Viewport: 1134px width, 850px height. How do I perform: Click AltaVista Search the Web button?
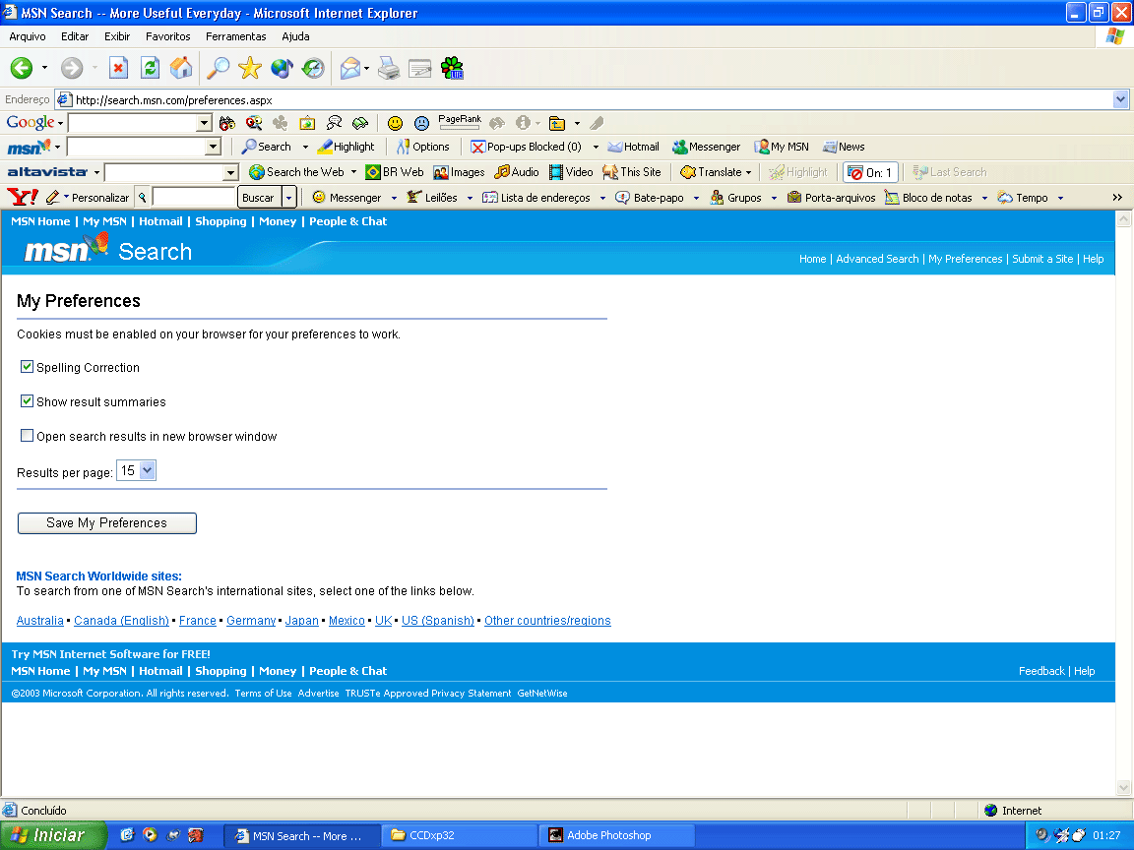[x=296, y=172]
